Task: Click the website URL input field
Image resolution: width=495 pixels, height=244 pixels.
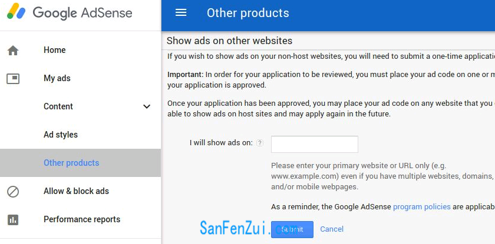Action: tap(315, 144)
